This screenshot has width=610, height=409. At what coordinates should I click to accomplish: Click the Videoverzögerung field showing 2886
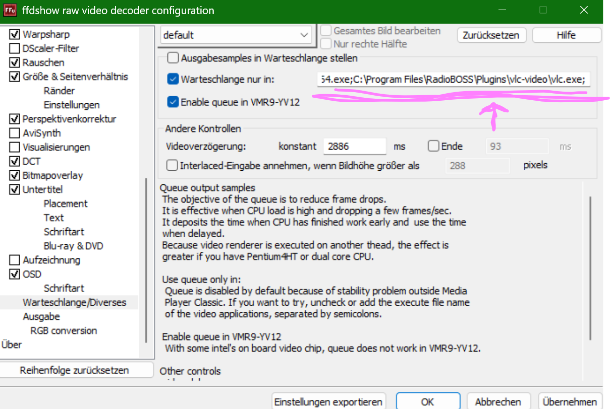pyautogui.click(x=355, y=147)
